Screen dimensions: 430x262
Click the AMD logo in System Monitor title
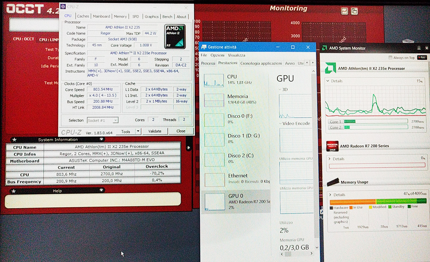pyautogui.click(x=324, y=48)
